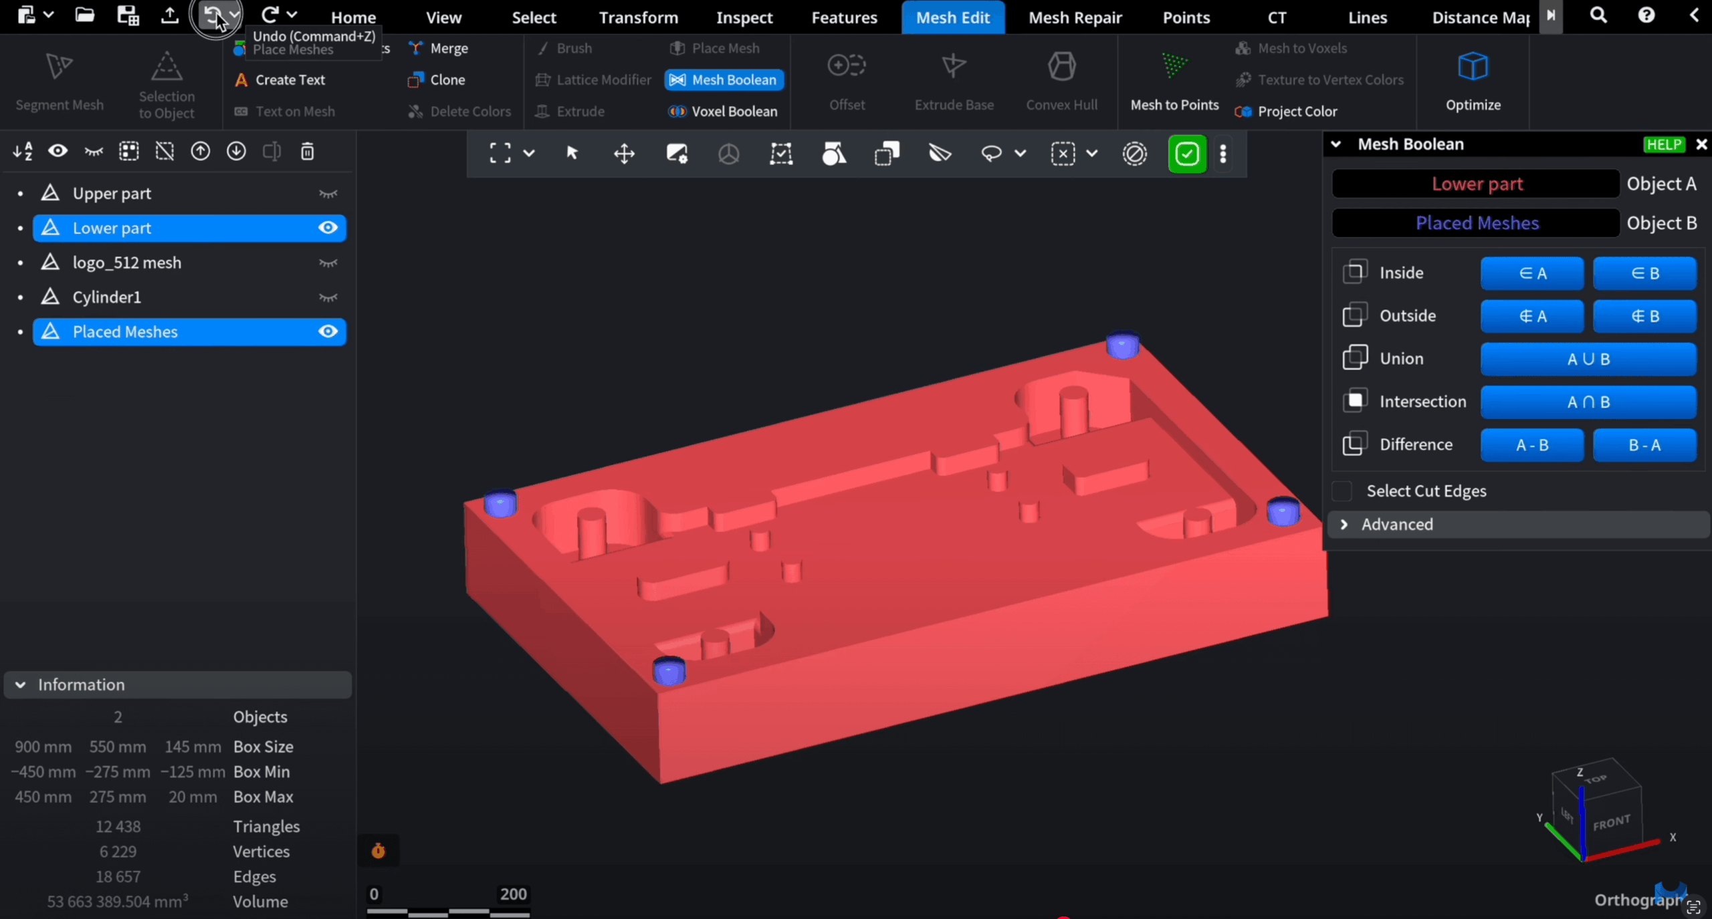Select the arrow pointer tool in viewport toolbar
This screenshot has width=1712, height=919.
click(x=572, y=154)
